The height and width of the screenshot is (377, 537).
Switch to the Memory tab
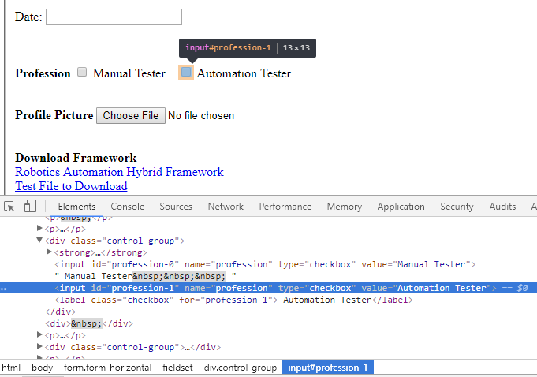point(344,207)
